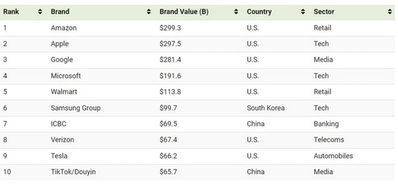Click ICBC's Banking sector cell
Viewport: 398px width, 191px height.
pyautogui.click(x=326, y=124)
